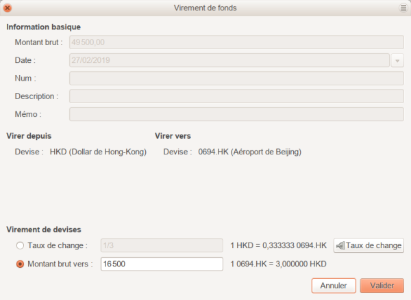Click the Montant brut field showing 49 500,00
The image size is (411, 300).
tap(235, 42)
